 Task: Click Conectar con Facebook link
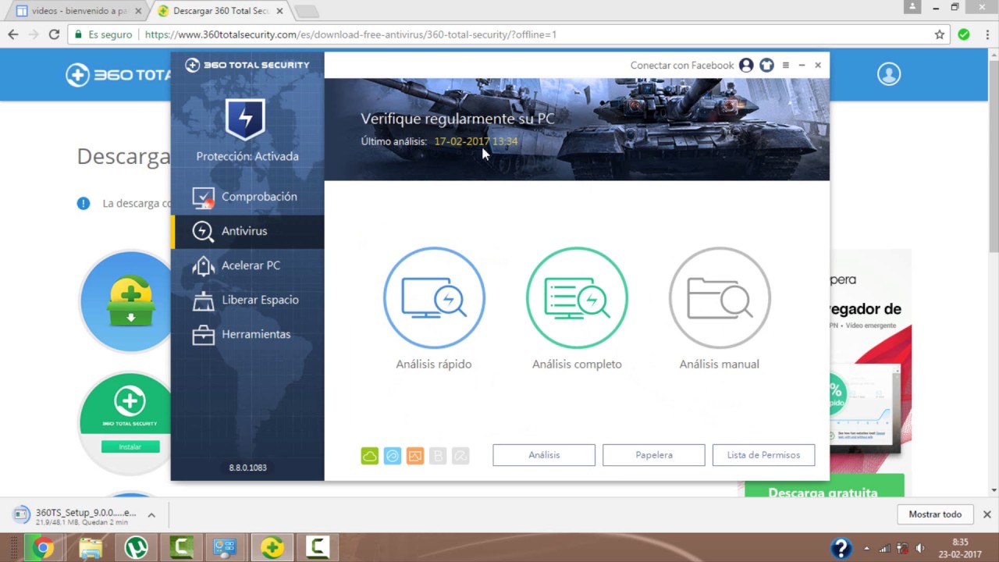[x=682, y=66]
